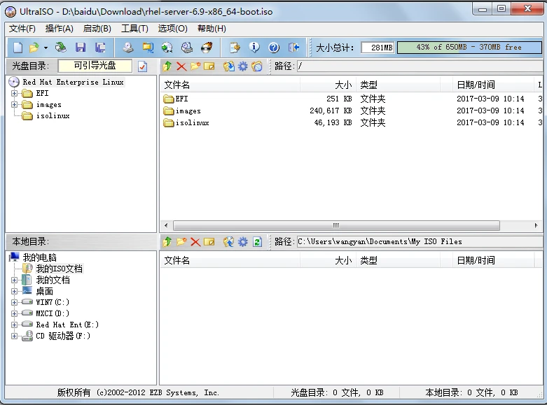Select 我的电脑 in local tree
The height and width of the screenshot is (405, 547).
pyautogui.click(x=39, y=257)
